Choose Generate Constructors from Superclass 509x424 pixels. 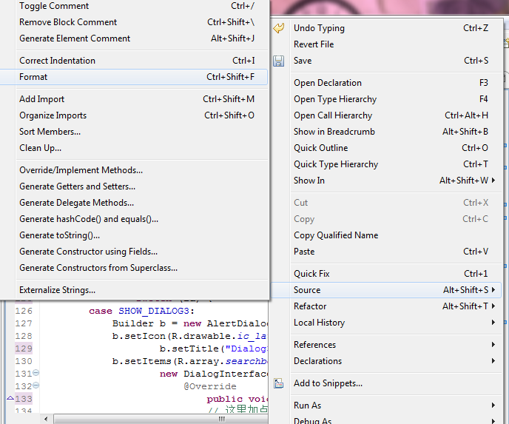[135, 268]
